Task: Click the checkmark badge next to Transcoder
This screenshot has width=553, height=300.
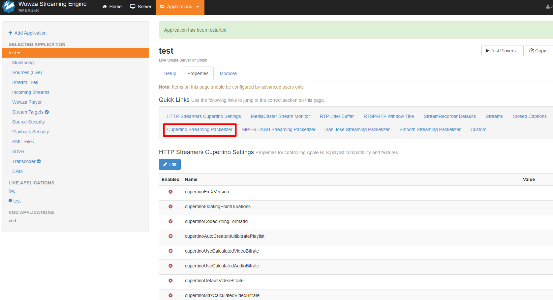Action: [x=39, y=161]
